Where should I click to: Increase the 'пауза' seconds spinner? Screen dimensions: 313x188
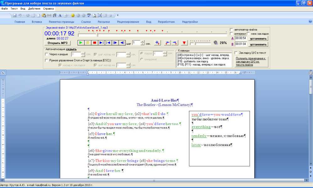click(165, 52)
